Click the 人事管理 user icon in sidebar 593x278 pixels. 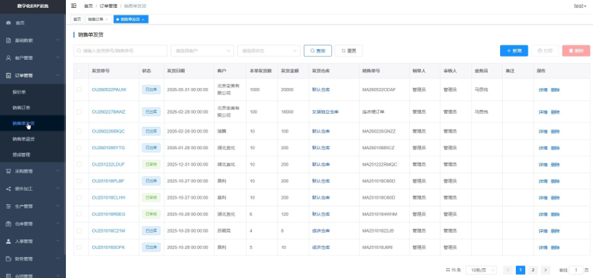point(9,241)
